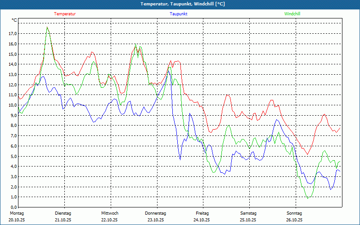Click the blue Taupunkt legend label
360x225 pixels.
179,13
